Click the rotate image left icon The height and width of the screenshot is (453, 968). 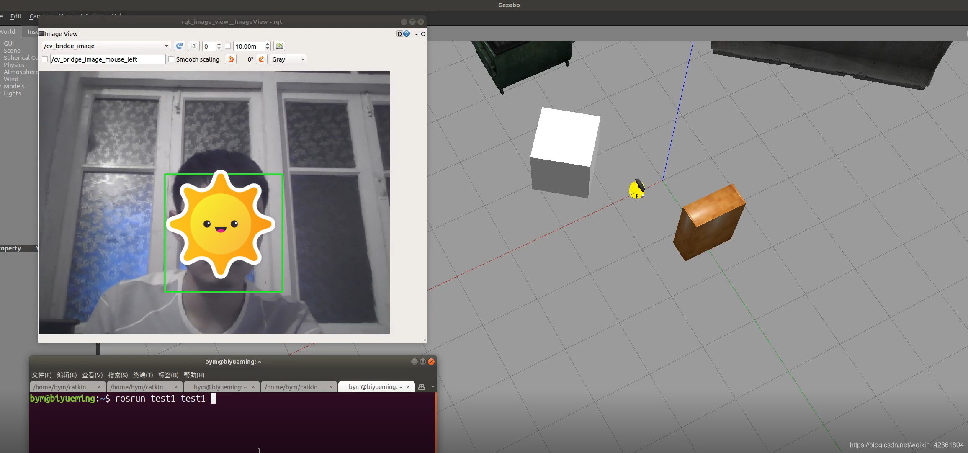point(230,59)
